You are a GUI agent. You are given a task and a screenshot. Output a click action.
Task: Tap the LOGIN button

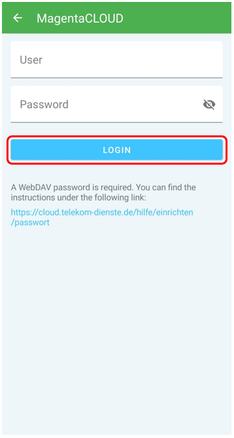116,150
